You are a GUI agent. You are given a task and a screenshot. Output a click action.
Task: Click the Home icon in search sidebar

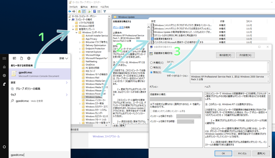4,67
